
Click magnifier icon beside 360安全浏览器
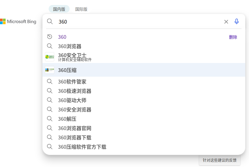[x=50, y=110]
